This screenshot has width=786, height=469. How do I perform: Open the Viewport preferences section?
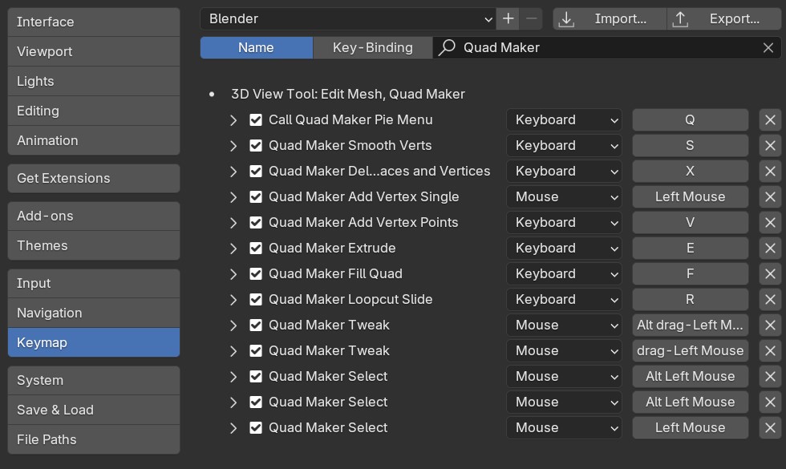(94, 51)
